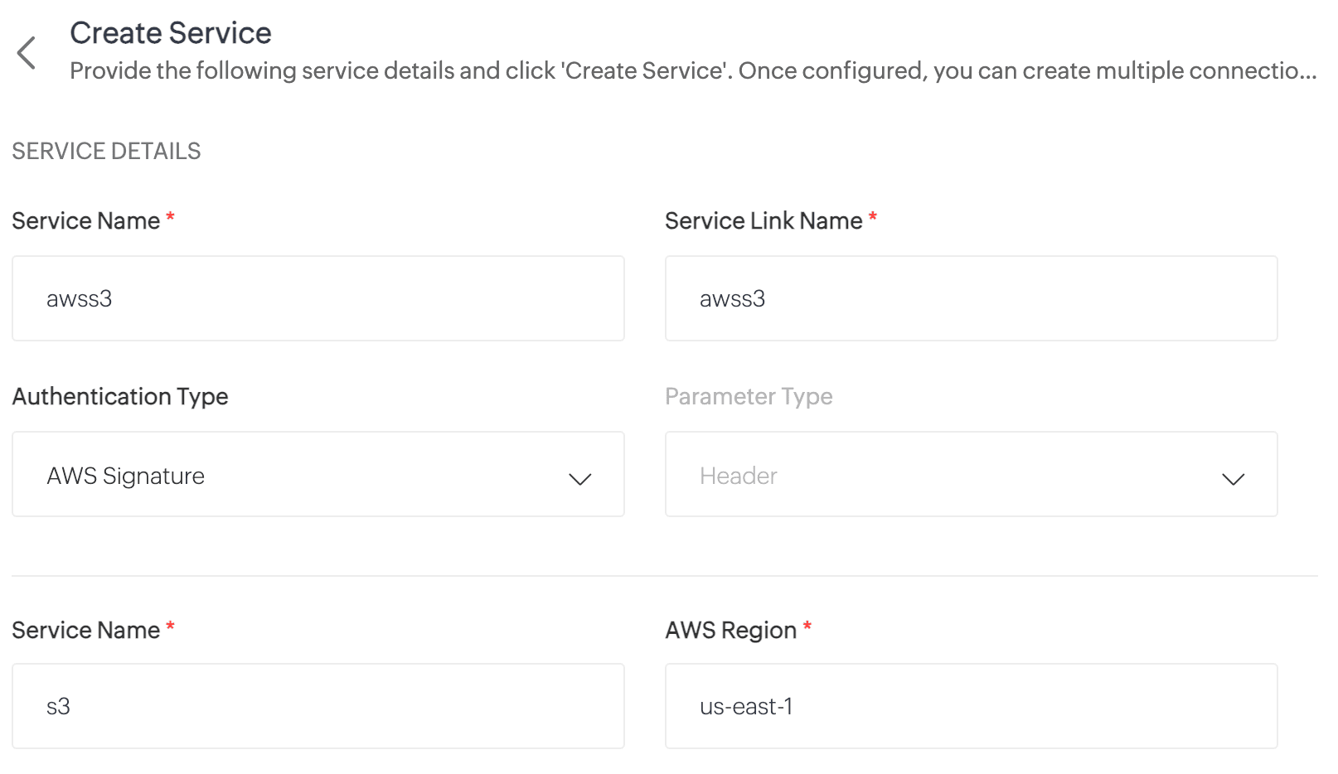Click the chevron arrow in Header dropdown

click(x=1233, y=479)
